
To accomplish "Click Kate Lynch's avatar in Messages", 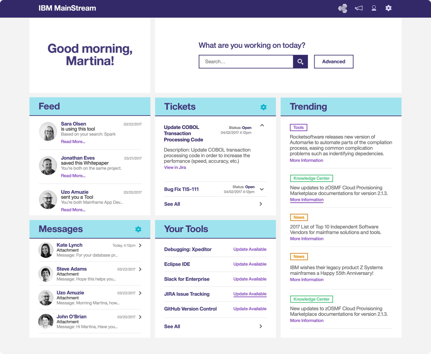I will 46,250.
